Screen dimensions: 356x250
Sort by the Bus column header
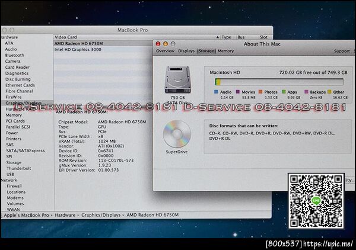pos(241,37)
